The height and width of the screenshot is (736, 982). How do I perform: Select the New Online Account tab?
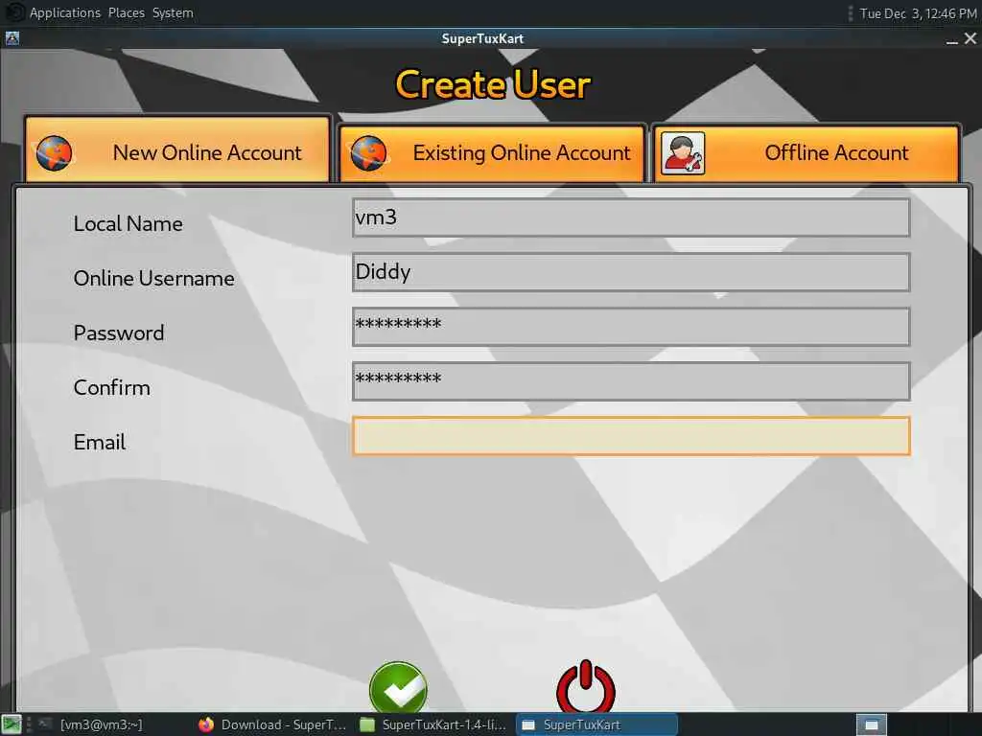point(177,149)
